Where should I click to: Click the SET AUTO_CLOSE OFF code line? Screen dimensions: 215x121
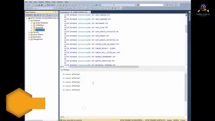pos(86,28)
